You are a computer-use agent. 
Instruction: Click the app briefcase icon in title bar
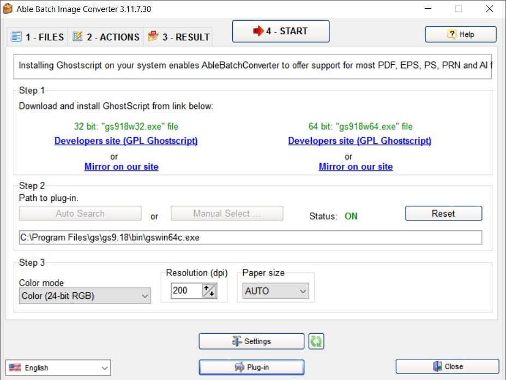coord(8,9)
